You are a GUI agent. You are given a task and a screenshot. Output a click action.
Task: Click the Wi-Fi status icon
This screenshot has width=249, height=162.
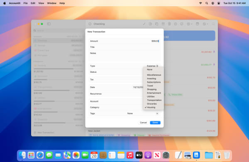pos(200,3)
